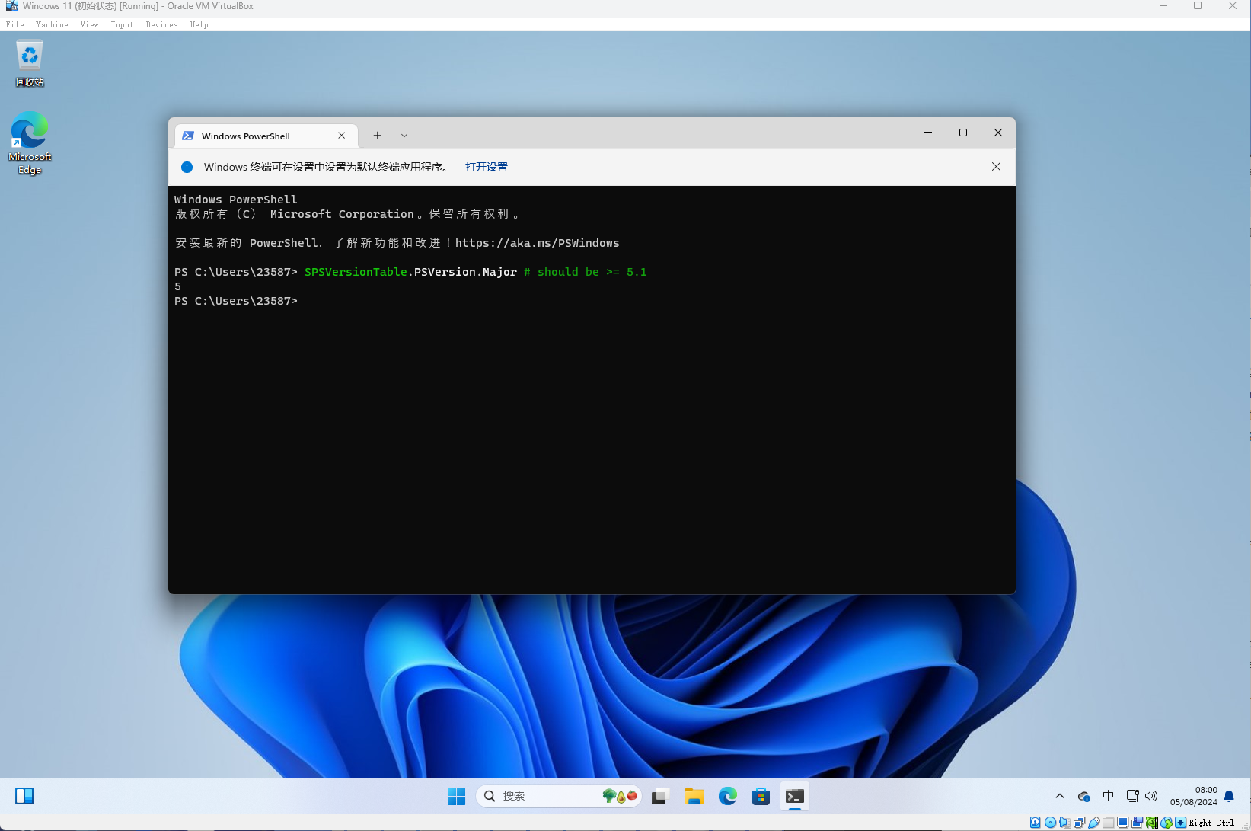
Task: Close the Windows Terminal window
Action: [x=998, y=133]
